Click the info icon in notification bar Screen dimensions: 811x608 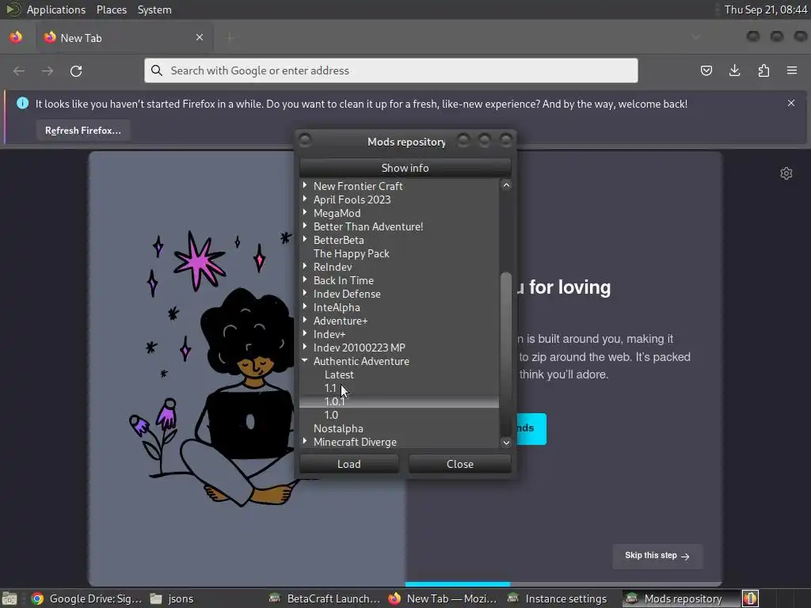coord(22,104)
